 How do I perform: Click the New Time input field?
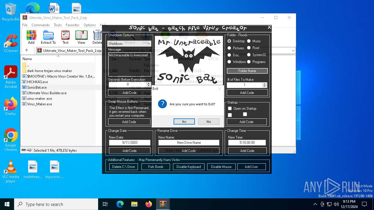[247, 143]
